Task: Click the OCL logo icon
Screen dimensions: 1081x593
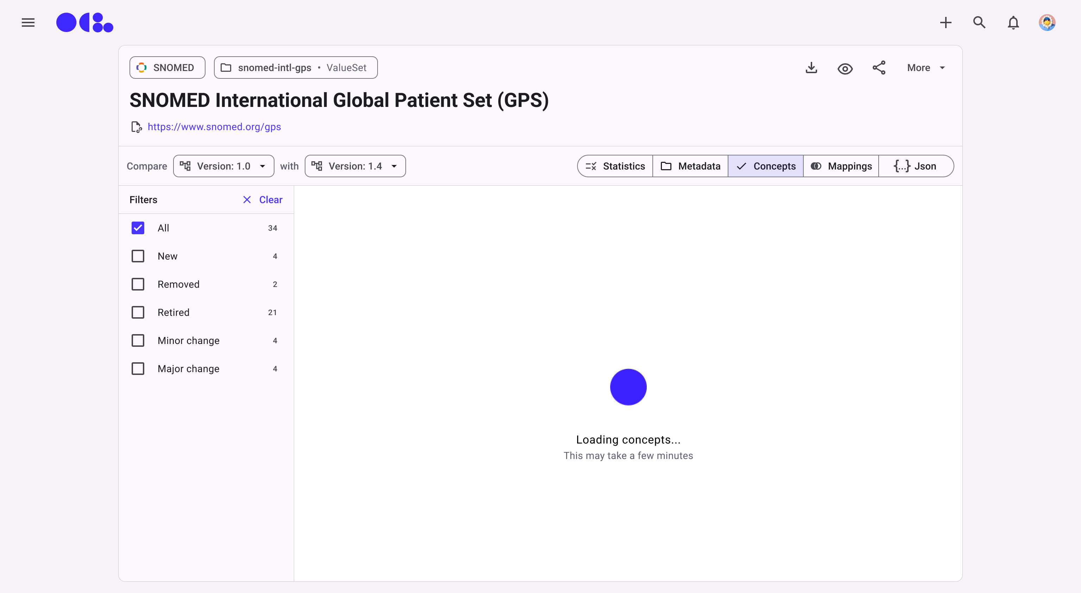Action: [x=85, y=23]
